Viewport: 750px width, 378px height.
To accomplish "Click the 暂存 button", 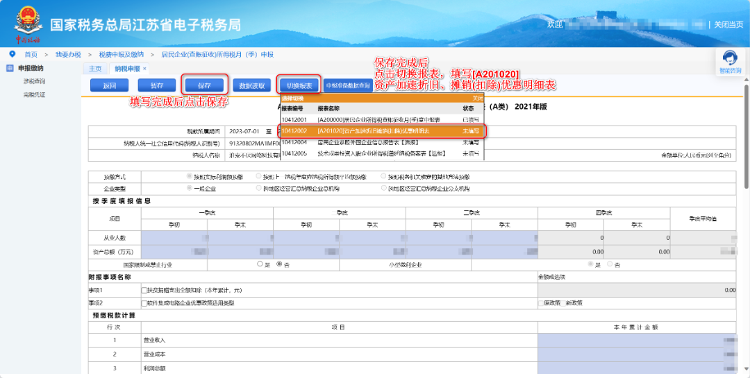I will click(x=157, y=85).
